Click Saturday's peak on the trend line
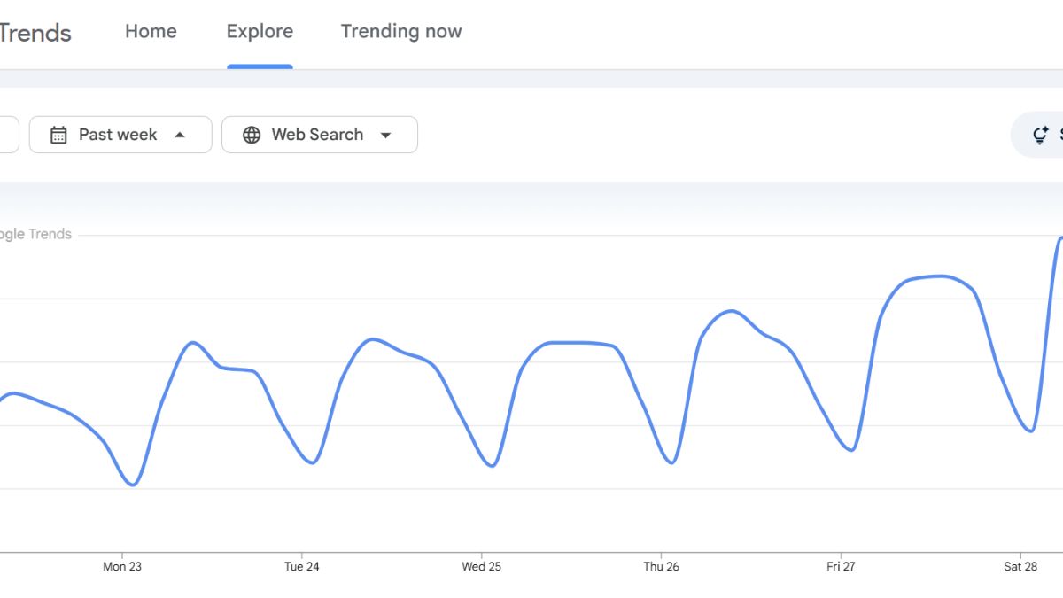This screenshot has width=1063, height=598. 1060,239
